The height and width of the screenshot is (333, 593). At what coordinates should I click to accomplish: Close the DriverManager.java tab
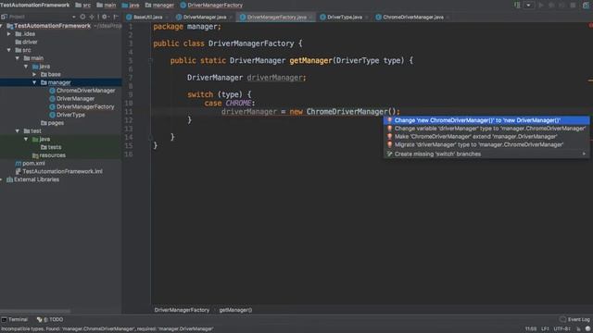click(x=231, y=18)
